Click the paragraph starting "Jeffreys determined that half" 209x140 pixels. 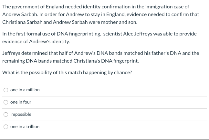tap(101, 57)
